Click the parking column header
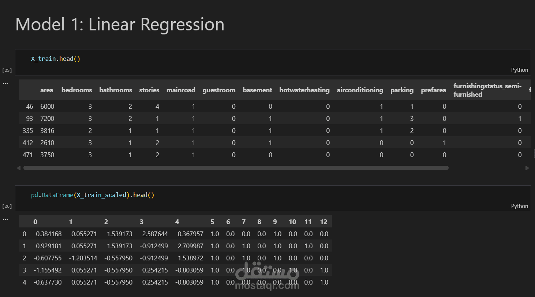This screenshot has width=535, height=297. 402,90
